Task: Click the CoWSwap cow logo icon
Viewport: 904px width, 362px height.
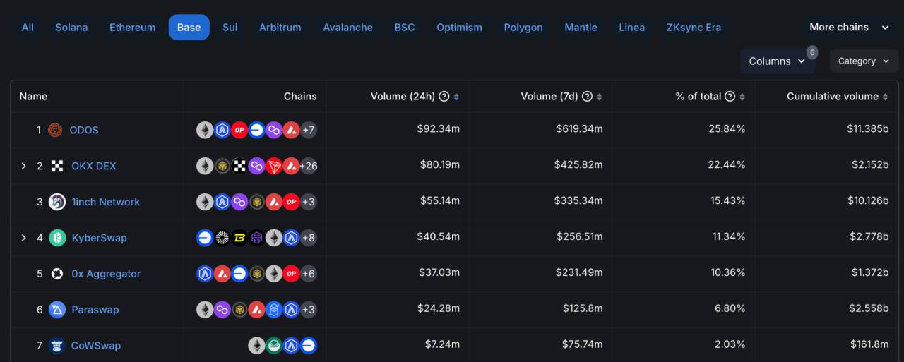Action: tap(57, 346)
